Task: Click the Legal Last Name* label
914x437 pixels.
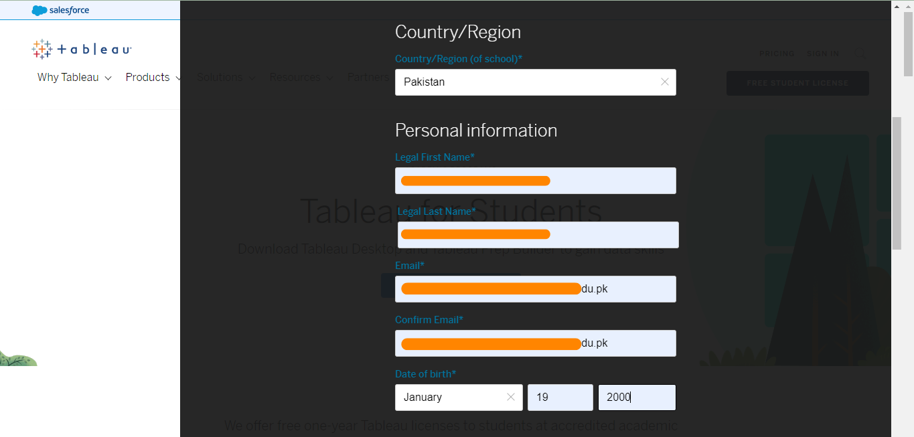Action: (437, 211)
